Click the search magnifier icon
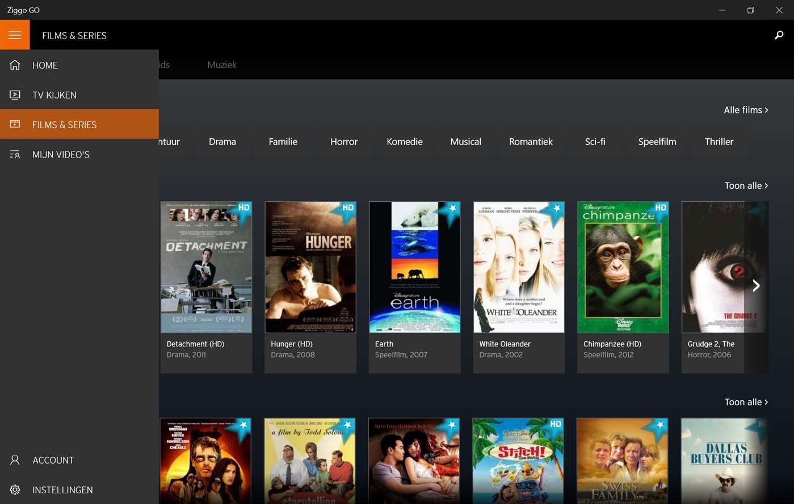The image size is (794, 504). pyautogui.click(x=779, y=35)
